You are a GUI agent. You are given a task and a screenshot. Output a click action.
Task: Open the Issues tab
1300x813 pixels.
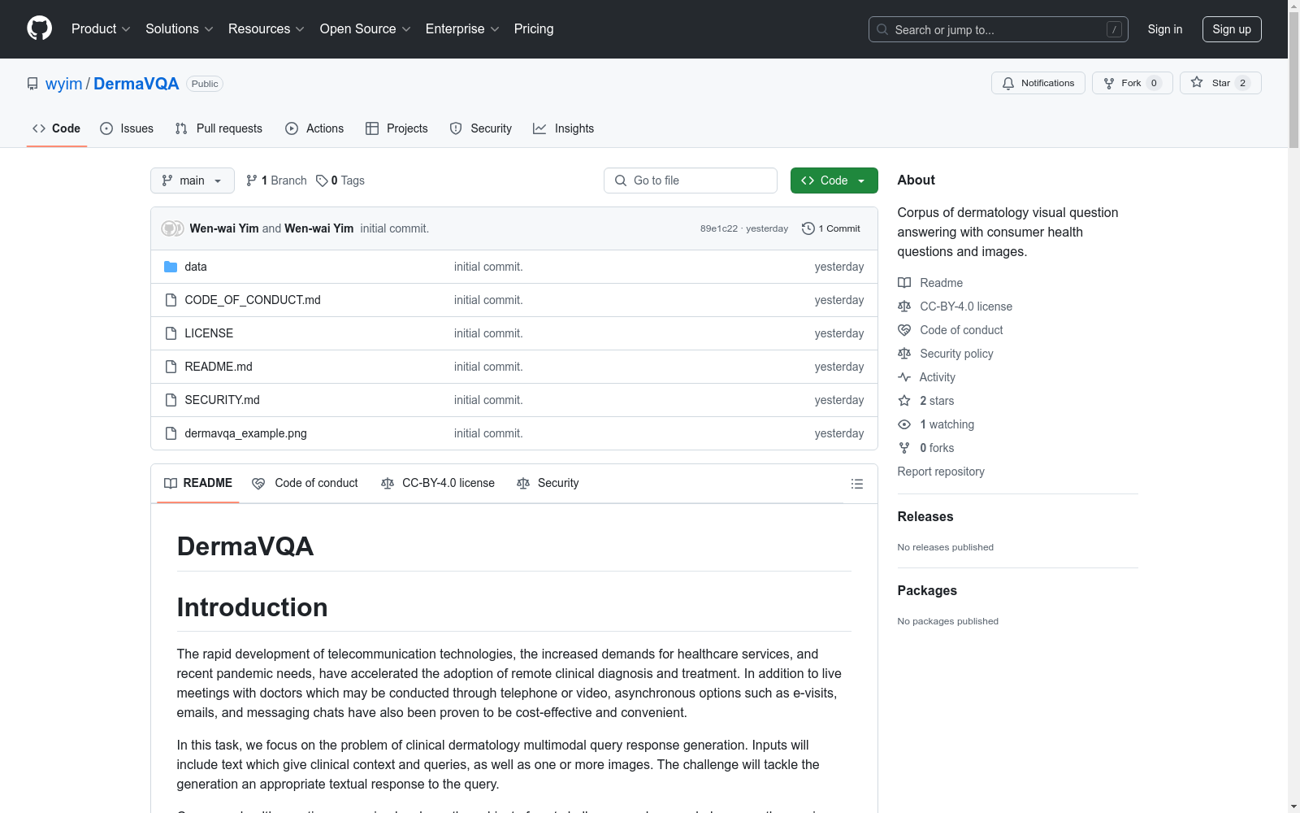(x=127, y=128)
